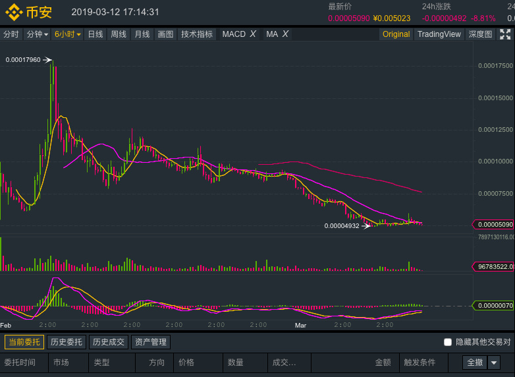This screenshot has height=377, width=515.
Task: Select the 分时 time-line view
Action: [11, 34]
